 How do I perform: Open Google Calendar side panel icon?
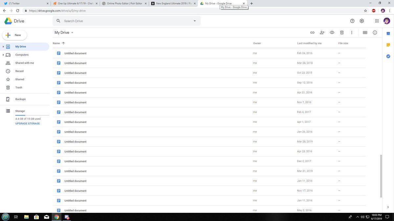point(388,33)
